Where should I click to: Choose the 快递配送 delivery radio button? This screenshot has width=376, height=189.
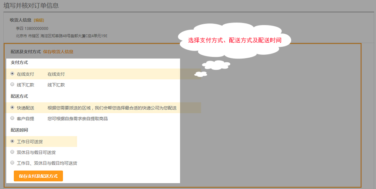(x=12, y=107)
